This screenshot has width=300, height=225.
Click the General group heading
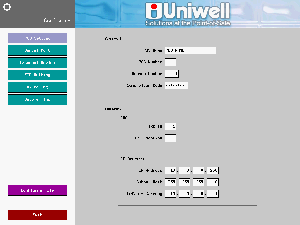pos(113,39)
